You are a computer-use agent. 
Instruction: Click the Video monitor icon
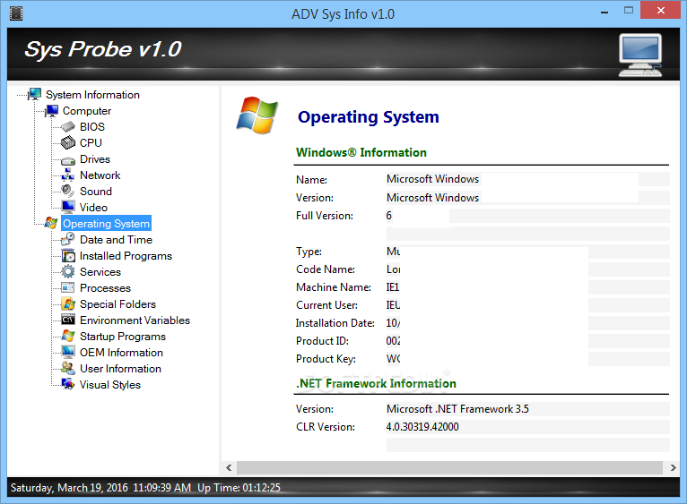point(68,207)
